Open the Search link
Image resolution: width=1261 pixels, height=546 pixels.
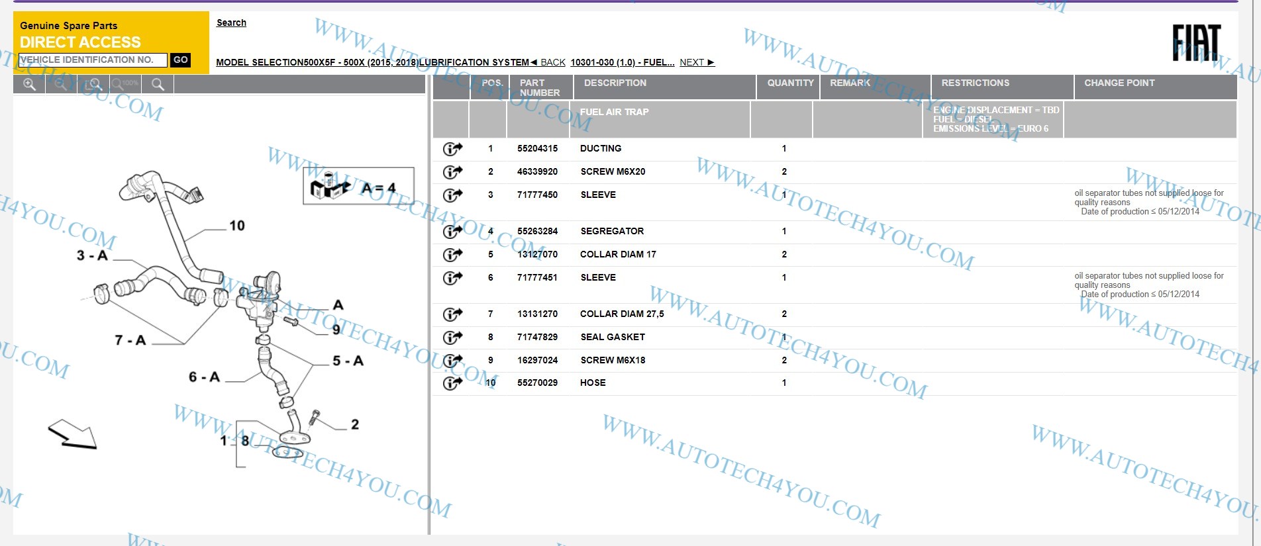(231, 23)
